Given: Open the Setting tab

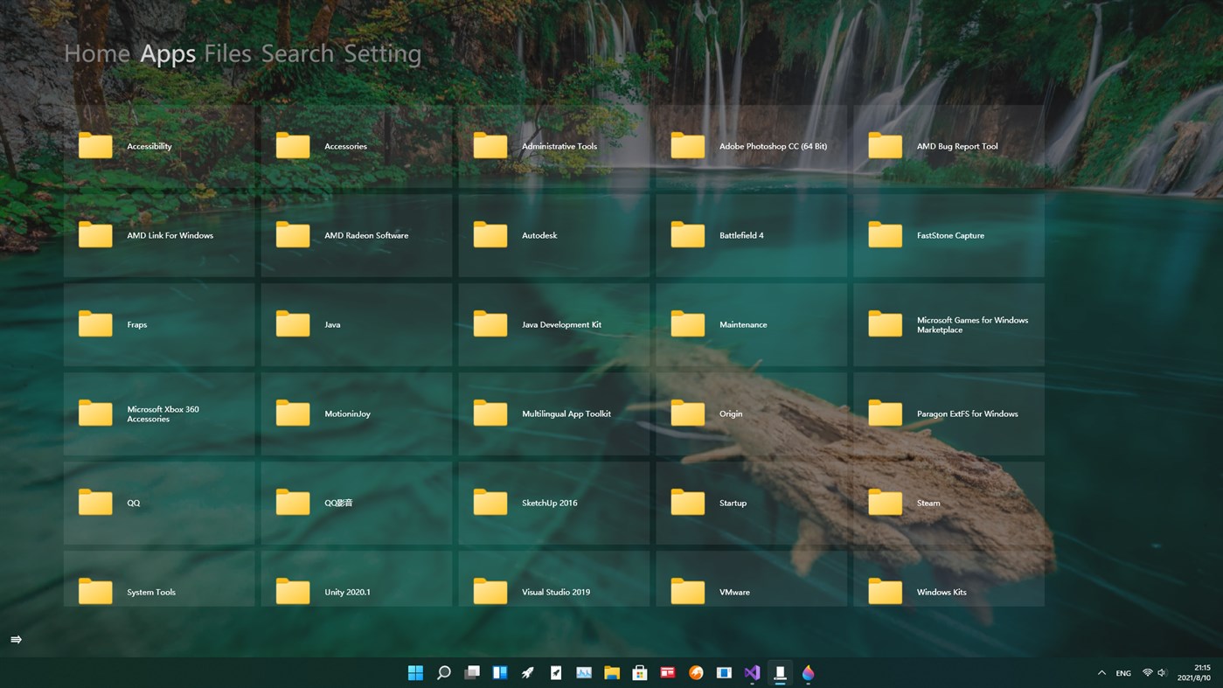Looking at the screenshot, I should pos(382,52).
